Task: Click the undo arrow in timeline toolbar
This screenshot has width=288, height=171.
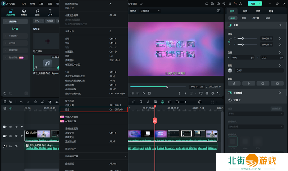Action: pos(21,102)
